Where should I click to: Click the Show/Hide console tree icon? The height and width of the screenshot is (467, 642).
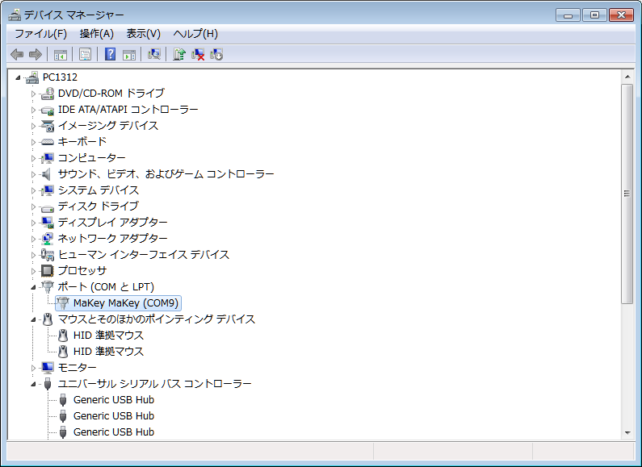click(x=60, y=54)
